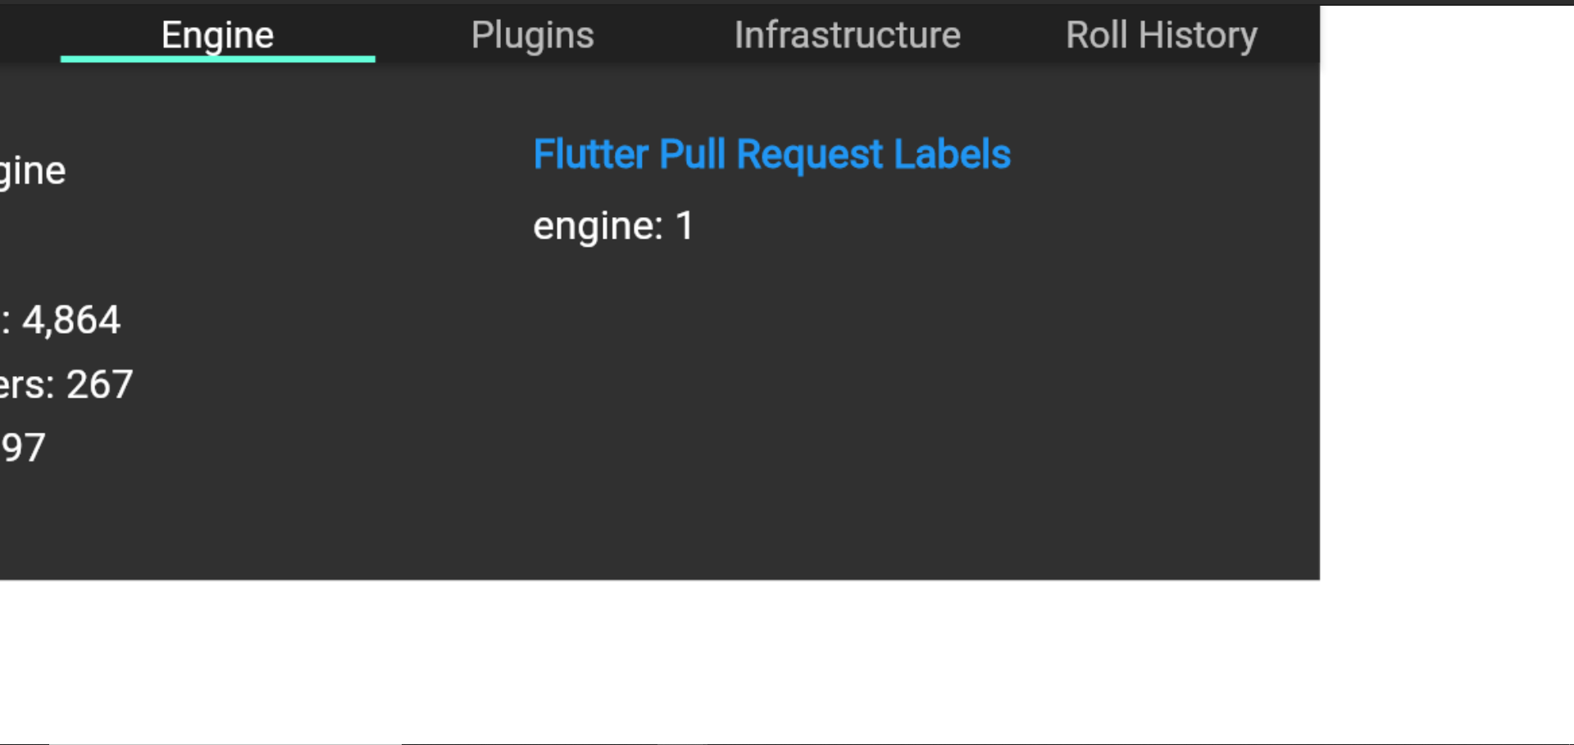The height and width of the screenshot is (745, 1574).
Task: Click the blue Flutter Pull Request Labels heading
Action: tap(771, 154)
